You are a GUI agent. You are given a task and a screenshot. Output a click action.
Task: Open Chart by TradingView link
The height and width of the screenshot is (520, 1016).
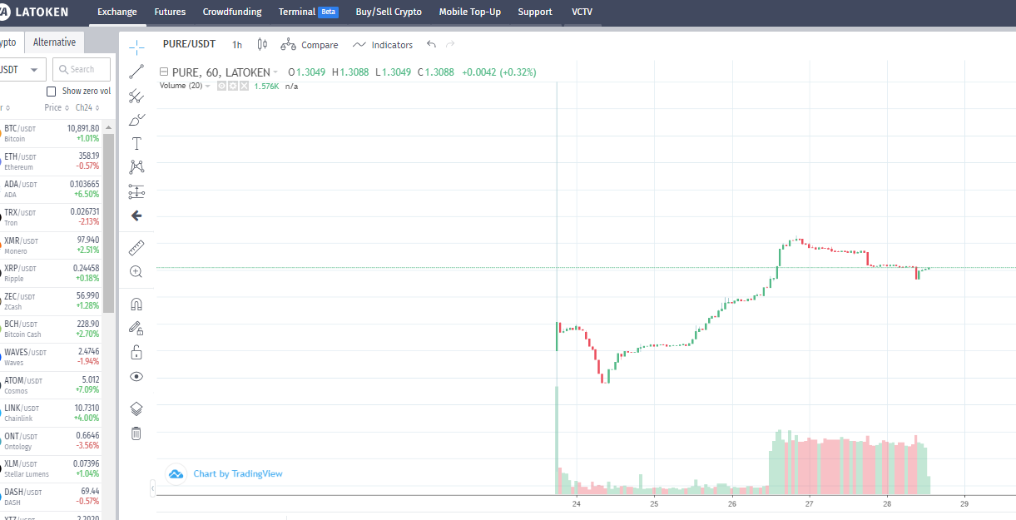pos(238,474)
